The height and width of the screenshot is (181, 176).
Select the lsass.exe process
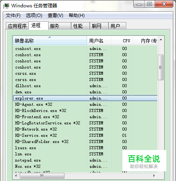[85, 148]
